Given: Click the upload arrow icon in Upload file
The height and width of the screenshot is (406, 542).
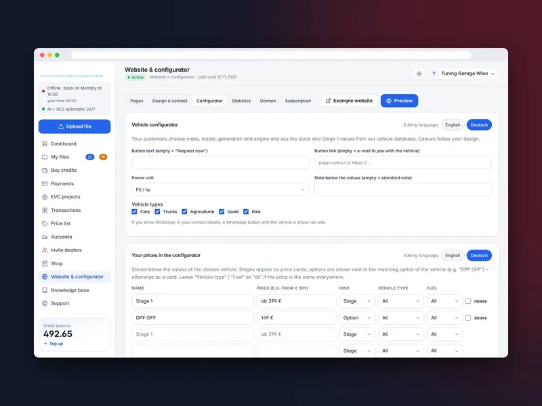Looking at the screenshot, I should (x=61, y=127).
